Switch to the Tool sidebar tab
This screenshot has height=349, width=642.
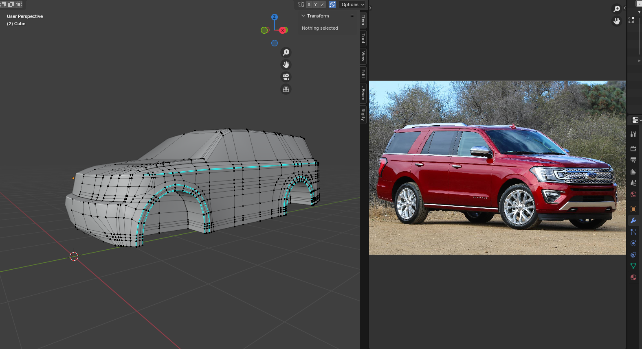coord(363,38)
